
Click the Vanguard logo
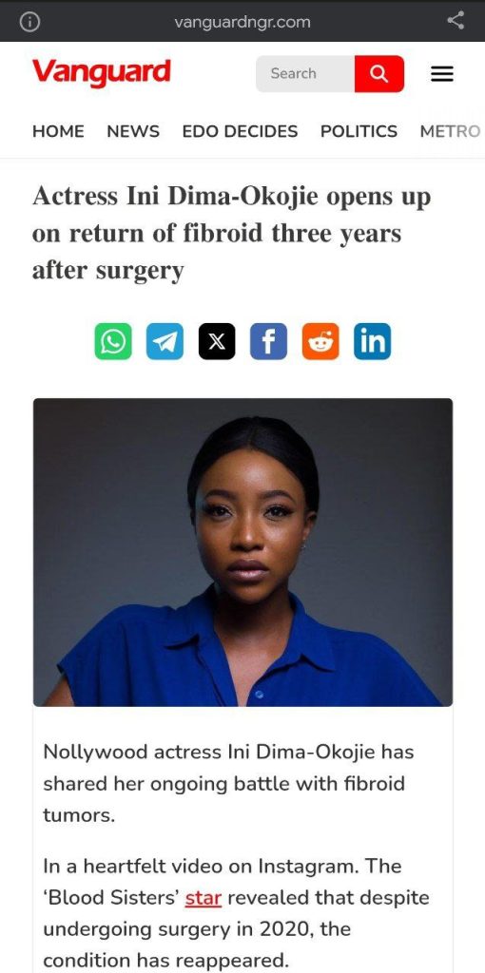[101, 72]
